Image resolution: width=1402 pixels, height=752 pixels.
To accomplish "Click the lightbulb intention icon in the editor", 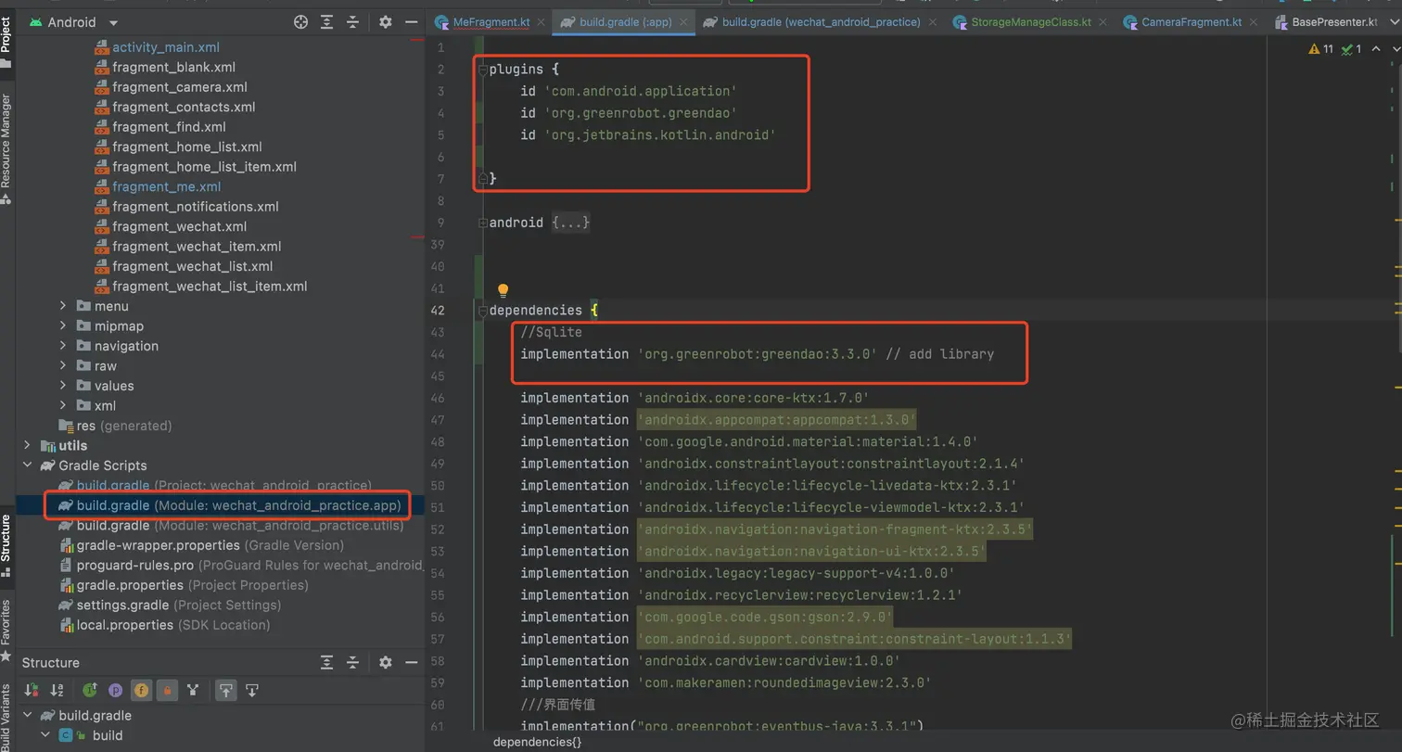I will pyautogui.click(x=503, y=290).
